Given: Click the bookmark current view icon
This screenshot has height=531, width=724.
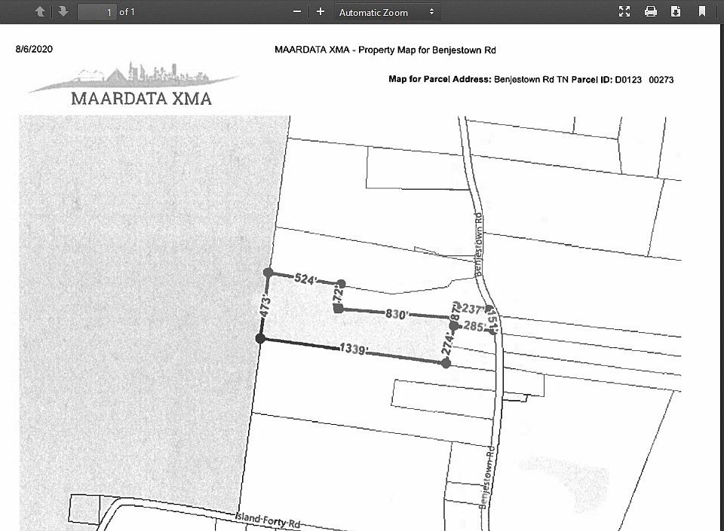Looking at the screenshot, I should pyautogui.click(x=702, y=12).
